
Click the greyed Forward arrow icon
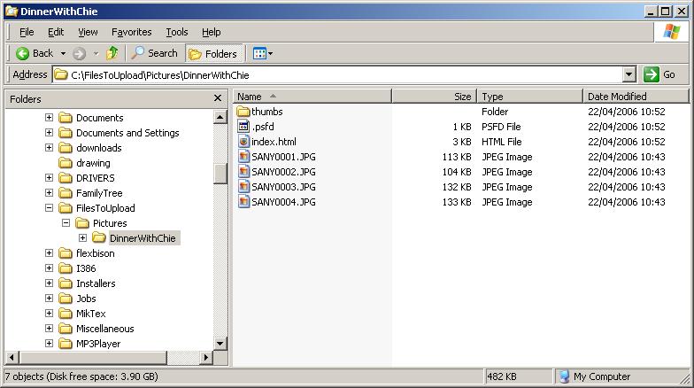click(x=80, y=53)
